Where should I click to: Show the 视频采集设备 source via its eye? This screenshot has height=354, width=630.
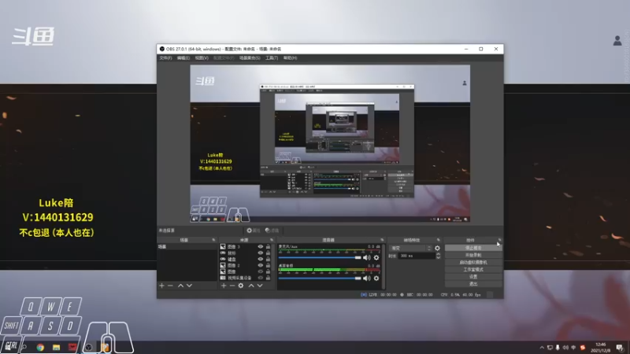tap(261, 278)
